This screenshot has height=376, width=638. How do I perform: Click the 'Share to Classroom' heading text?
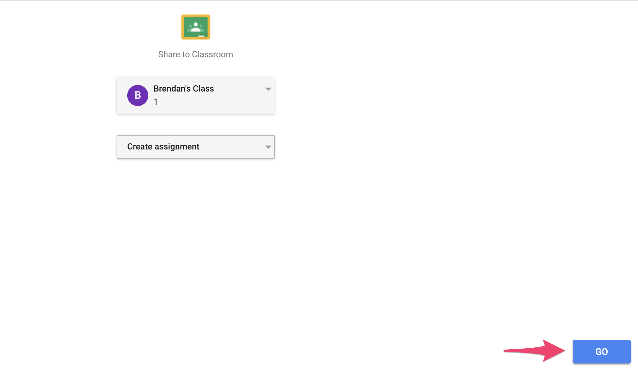pyautogui.click(x=195, y=54)
